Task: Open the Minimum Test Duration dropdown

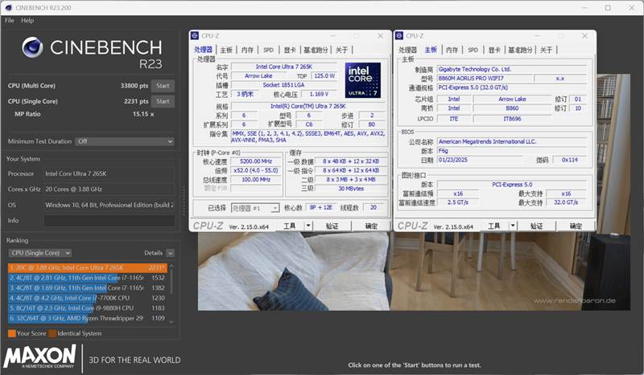Action: (125, 141)
